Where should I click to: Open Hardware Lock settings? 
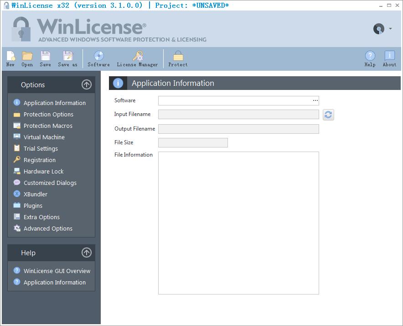43,171
